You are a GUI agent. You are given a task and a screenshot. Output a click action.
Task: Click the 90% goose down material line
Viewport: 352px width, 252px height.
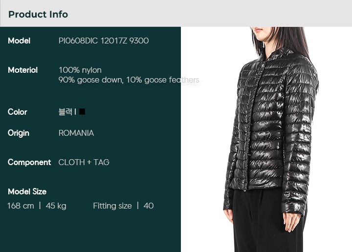(x=129, y=80)
